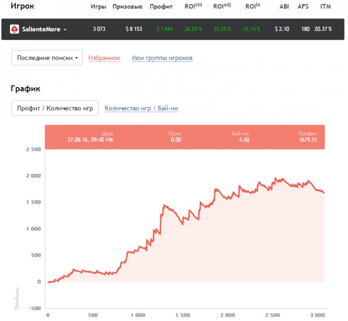Click the ROI adj column header

pos(222,7)
